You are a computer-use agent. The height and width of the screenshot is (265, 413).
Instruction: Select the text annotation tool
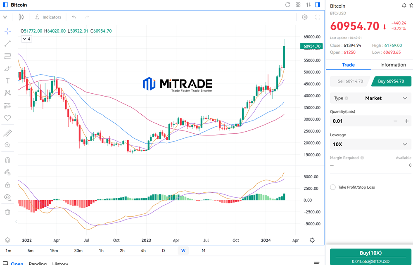point(7,80)
